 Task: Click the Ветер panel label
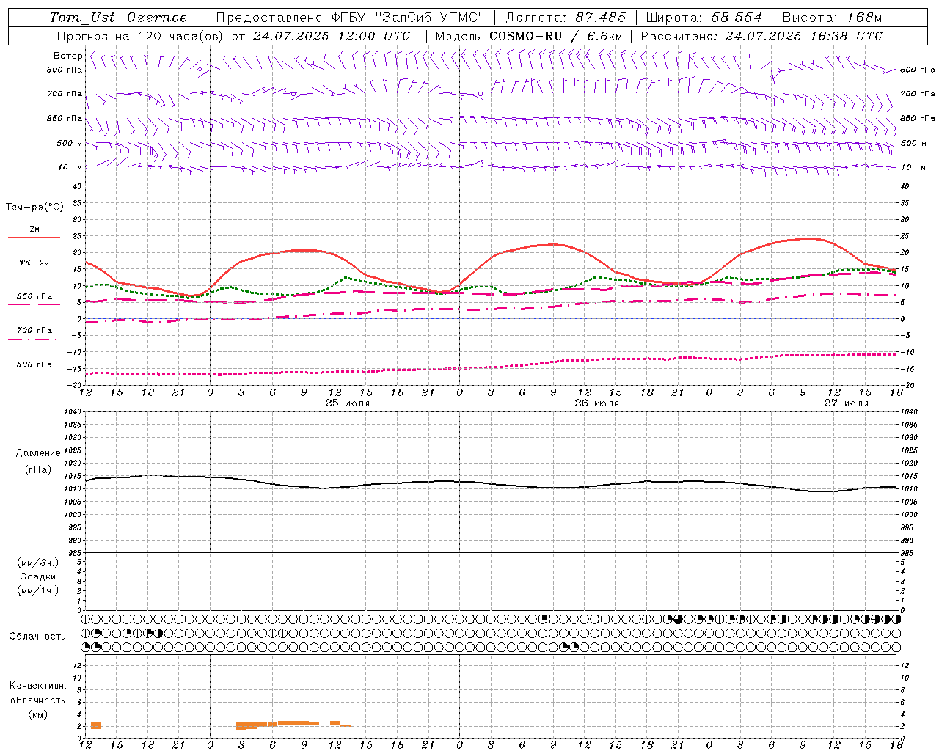[67, 56]
